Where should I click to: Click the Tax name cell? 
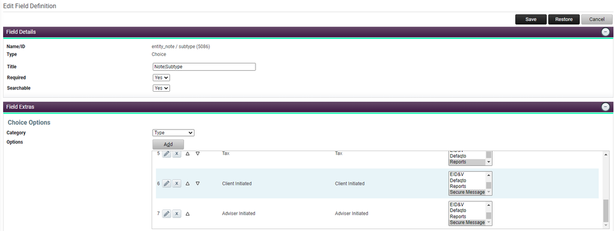[225, 154]
